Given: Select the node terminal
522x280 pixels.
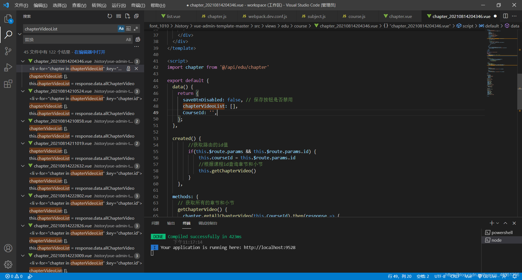Looking at the screenshot, I should (502, 240).
